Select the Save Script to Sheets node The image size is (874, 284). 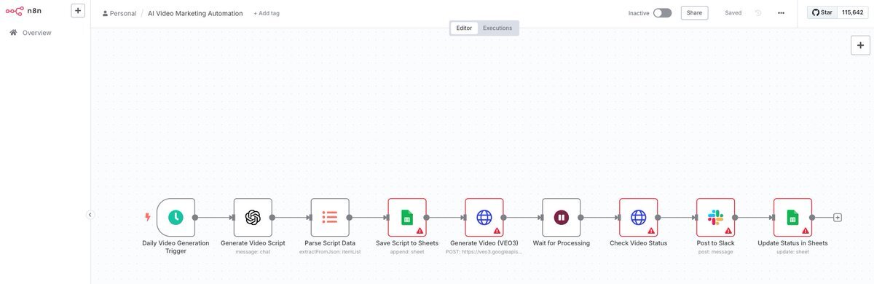pos(407,217)
